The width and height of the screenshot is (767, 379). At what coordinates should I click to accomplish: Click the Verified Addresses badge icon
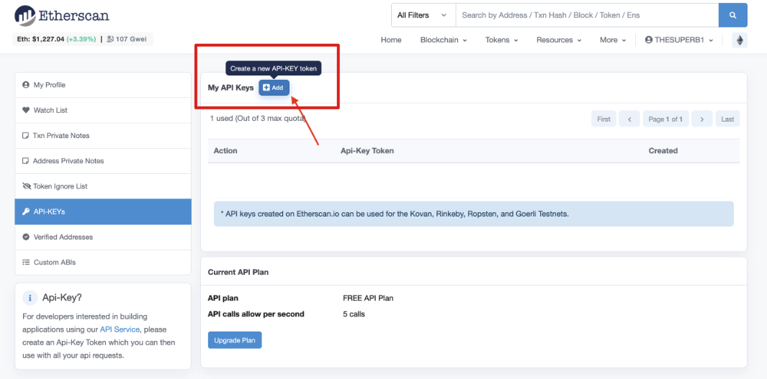click(x=26, y=237)
